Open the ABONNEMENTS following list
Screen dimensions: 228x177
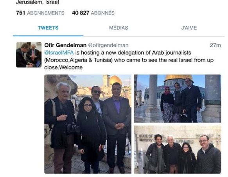46,13
